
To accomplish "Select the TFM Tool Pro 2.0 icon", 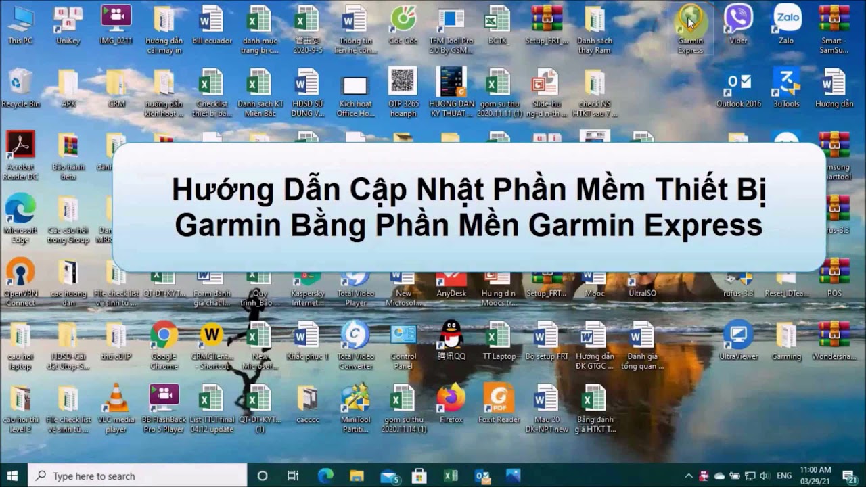I will pyautogui.click(x=451, y=29).
